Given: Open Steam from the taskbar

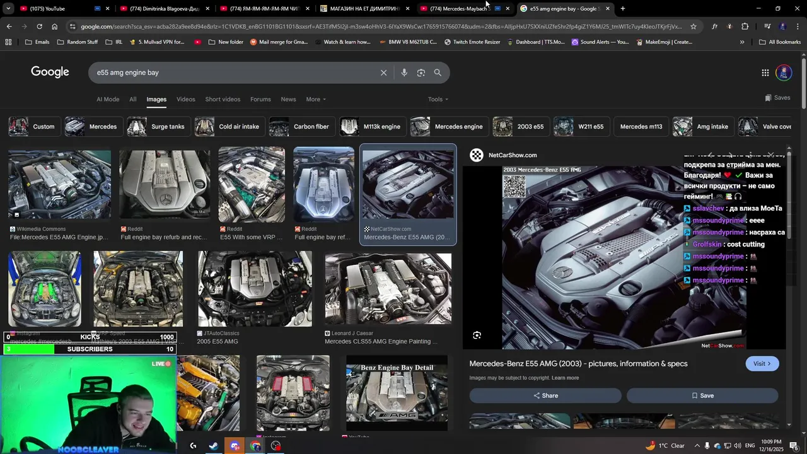Looking at the screenshot, I should (214, 446).
